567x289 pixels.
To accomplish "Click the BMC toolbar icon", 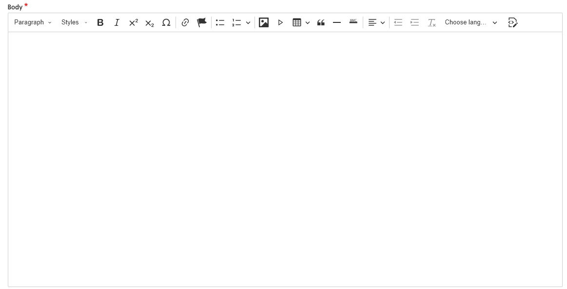I will click(x=353, y=22).
